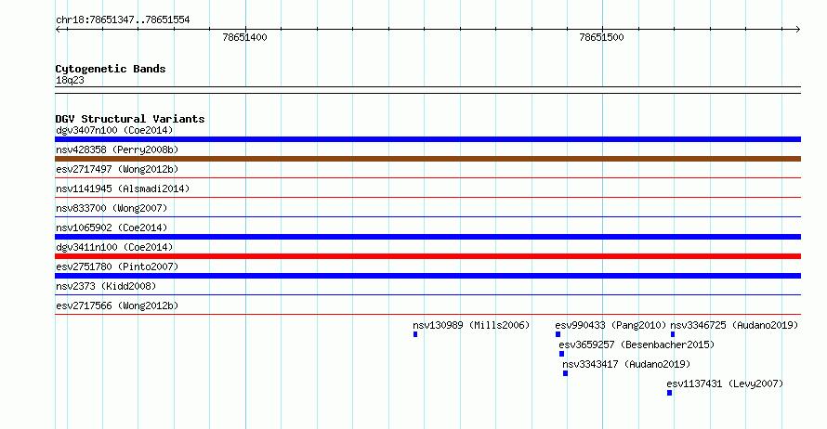
Task: Select the blue bar under nsv1065902
Action: [x=427, y=237]
